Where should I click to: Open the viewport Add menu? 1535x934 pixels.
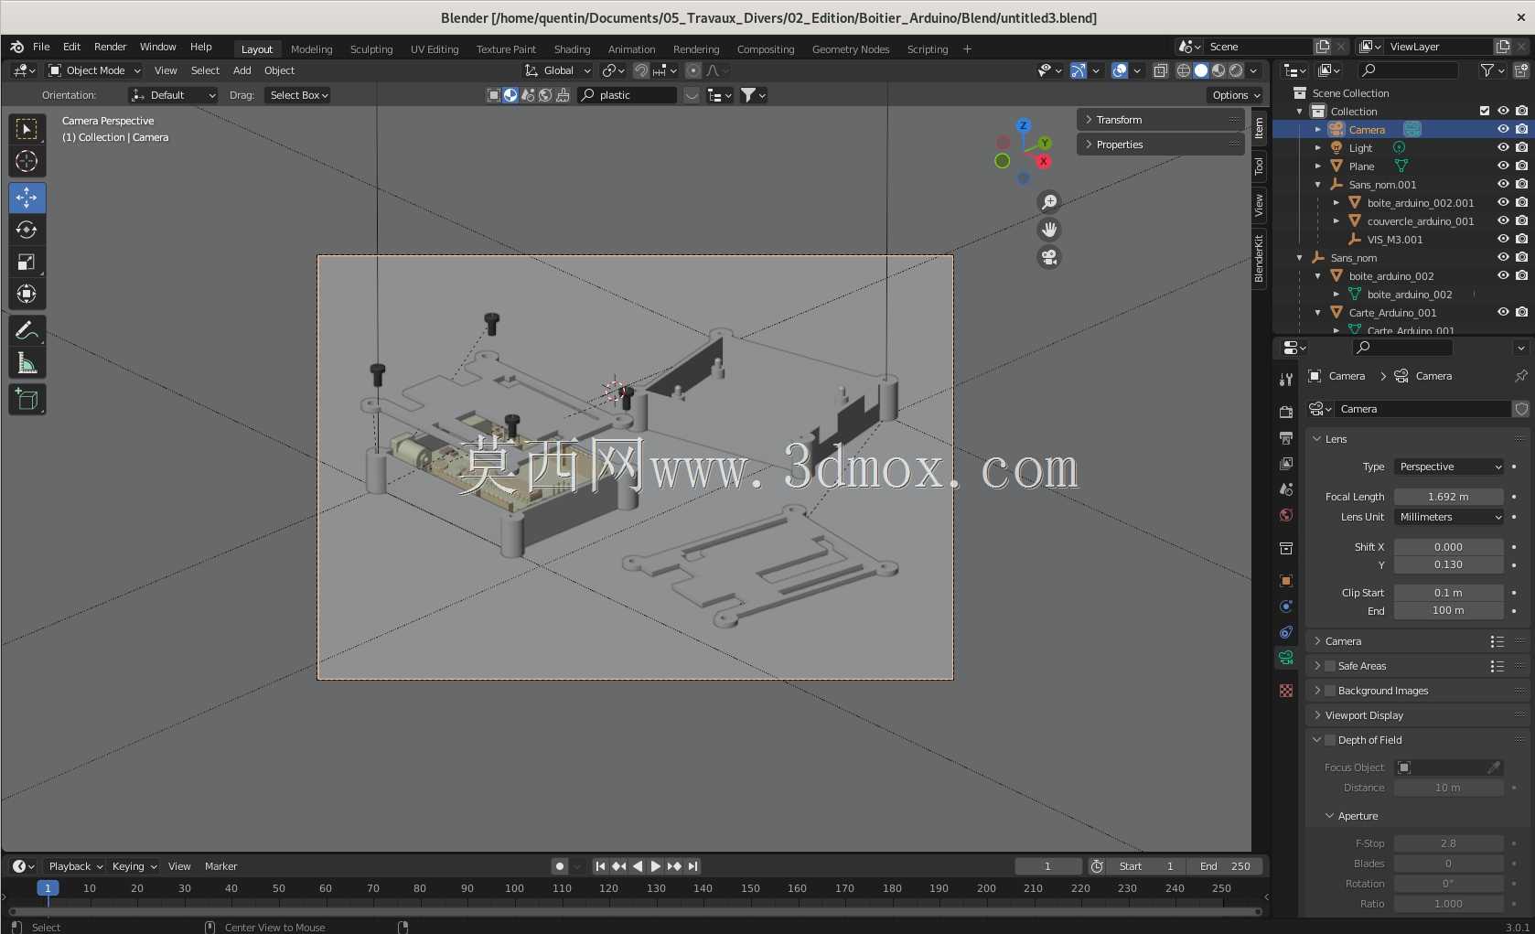pos(242,70)
